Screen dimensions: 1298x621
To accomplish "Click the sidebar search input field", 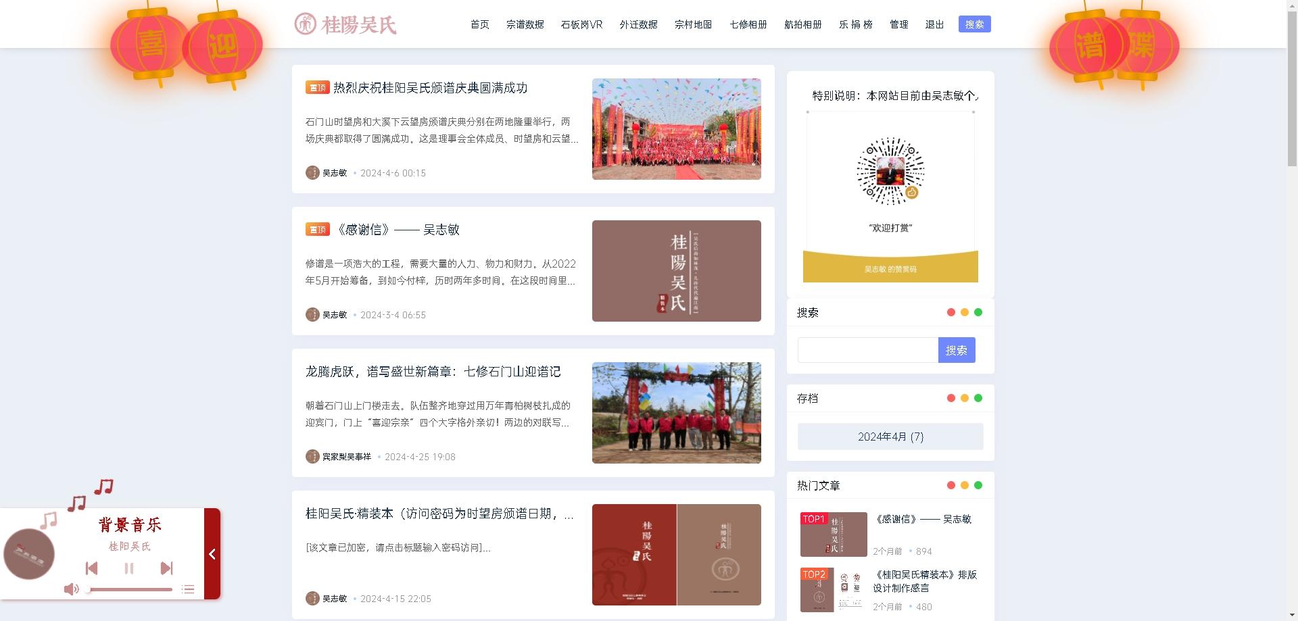I will coord(867,350).
